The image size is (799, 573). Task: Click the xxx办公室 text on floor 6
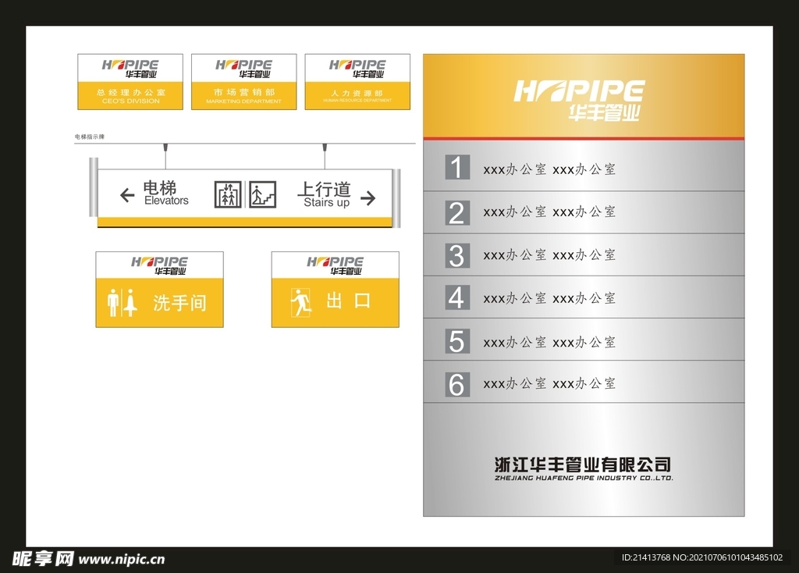[x=549, y=383]
